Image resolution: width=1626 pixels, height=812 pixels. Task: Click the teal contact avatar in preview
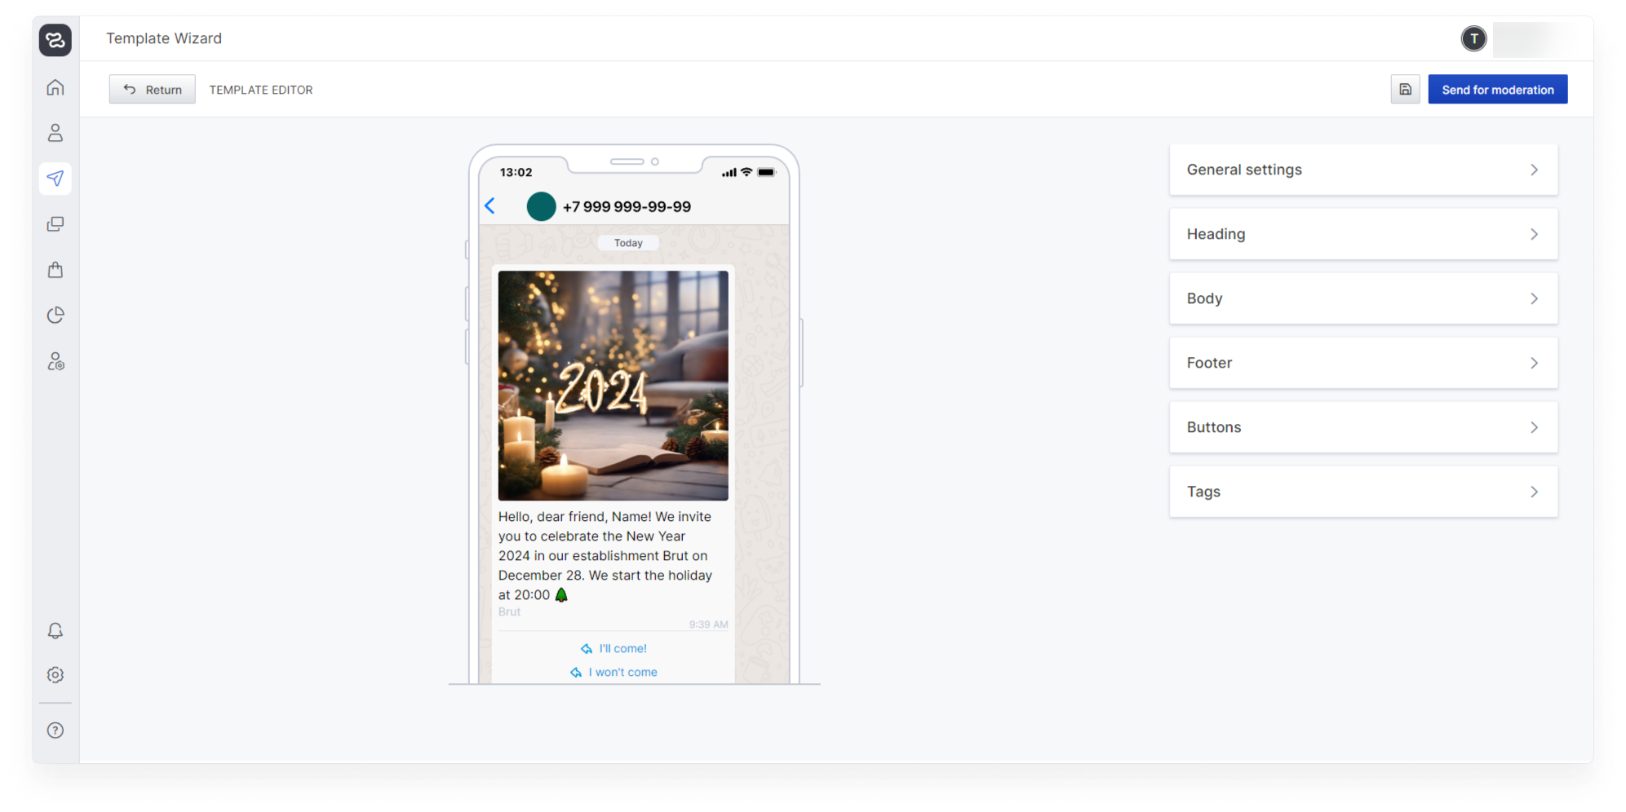[x=541, y=206]
